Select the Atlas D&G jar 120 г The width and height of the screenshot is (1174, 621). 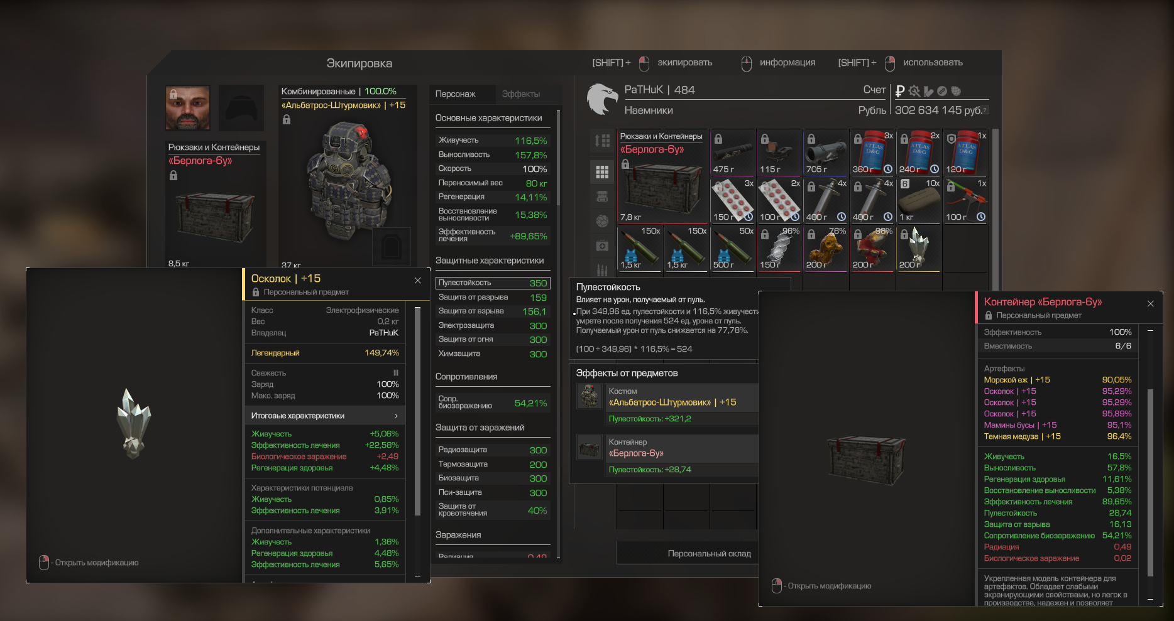click(965, 153)
